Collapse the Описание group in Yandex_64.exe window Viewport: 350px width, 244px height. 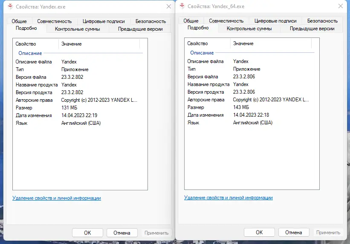coord(202,53)
